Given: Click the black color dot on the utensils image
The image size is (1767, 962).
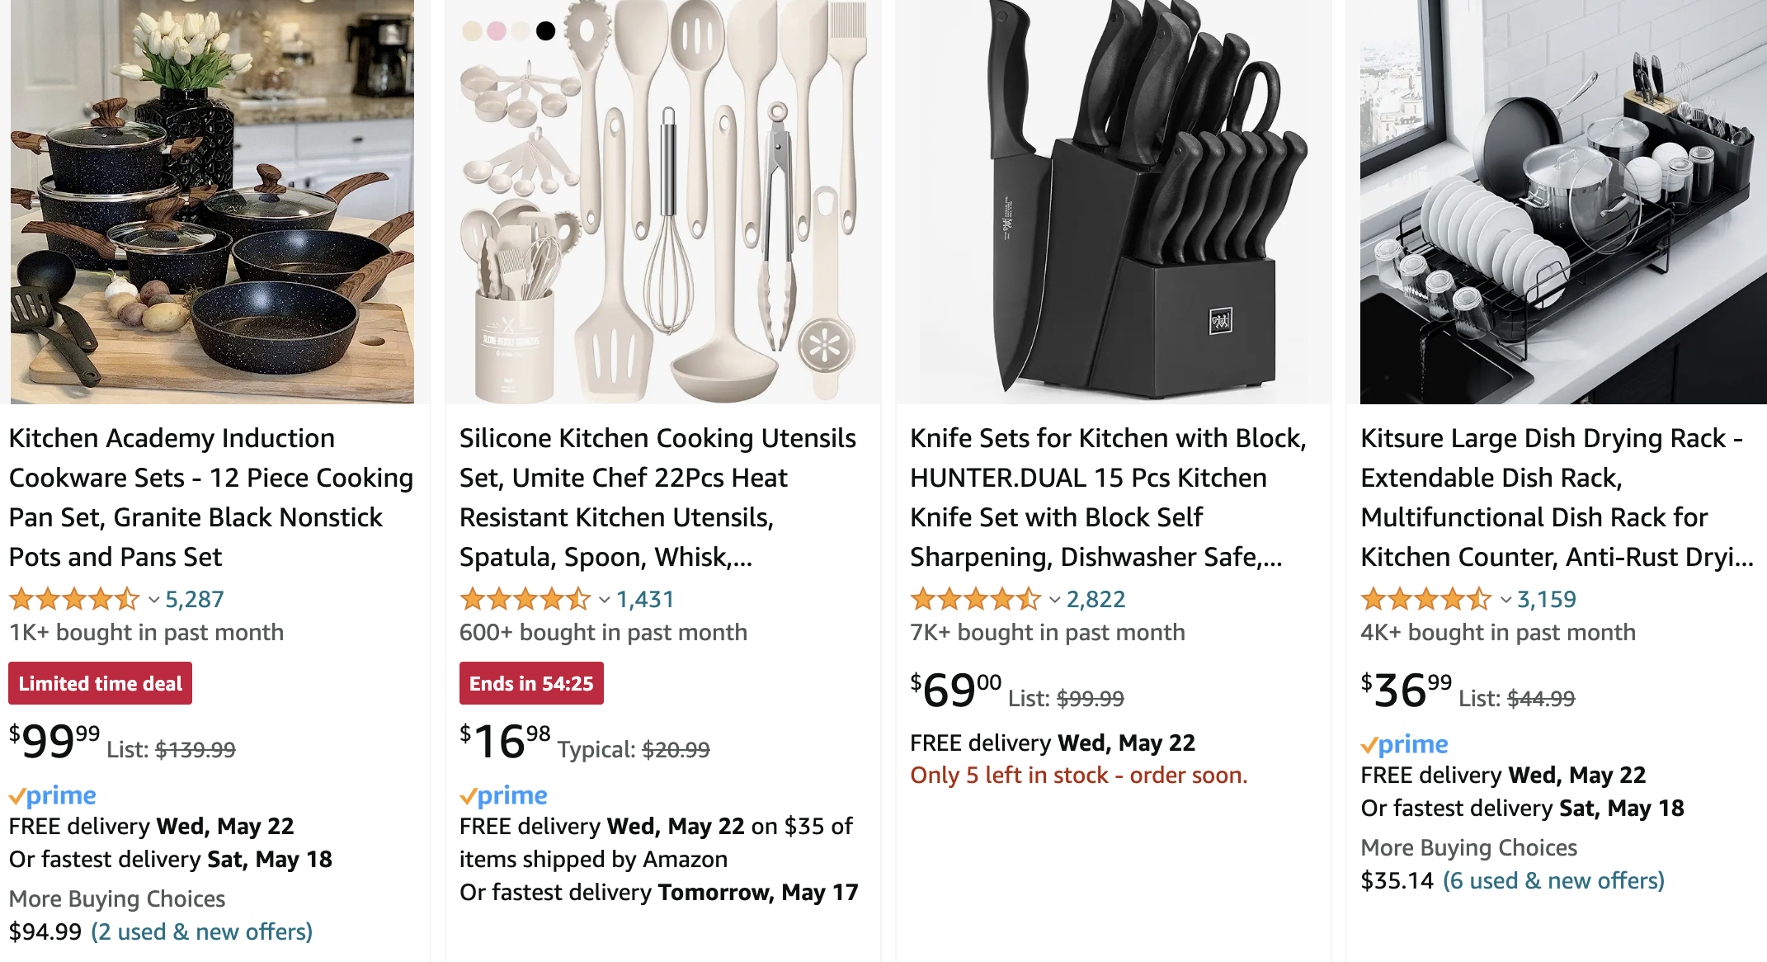Looking at the screenshot, I should pos(545,31).
